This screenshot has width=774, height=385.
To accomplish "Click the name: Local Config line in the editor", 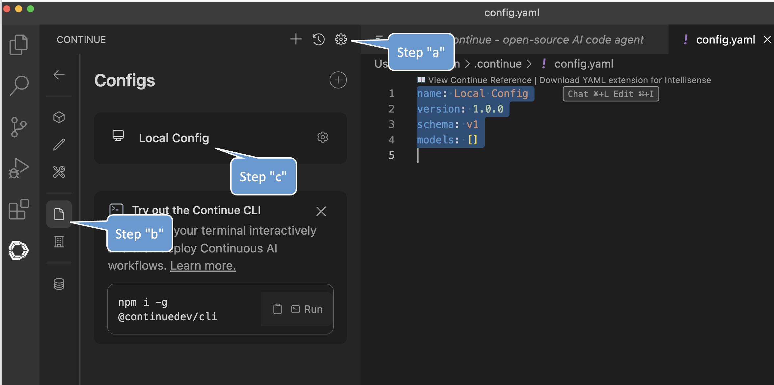I will click(472, 93).
